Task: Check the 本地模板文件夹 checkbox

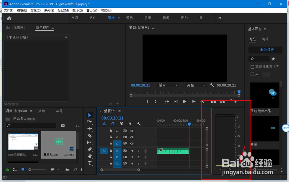Action: [252, 67]
